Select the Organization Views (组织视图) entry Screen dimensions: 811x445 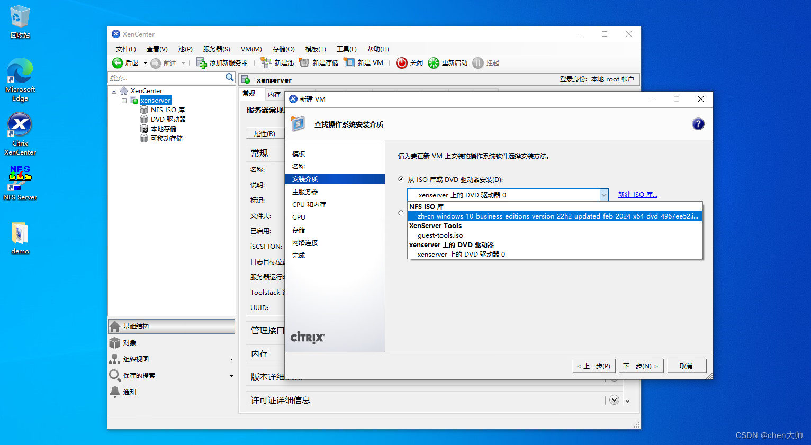(x=172, y=359)
